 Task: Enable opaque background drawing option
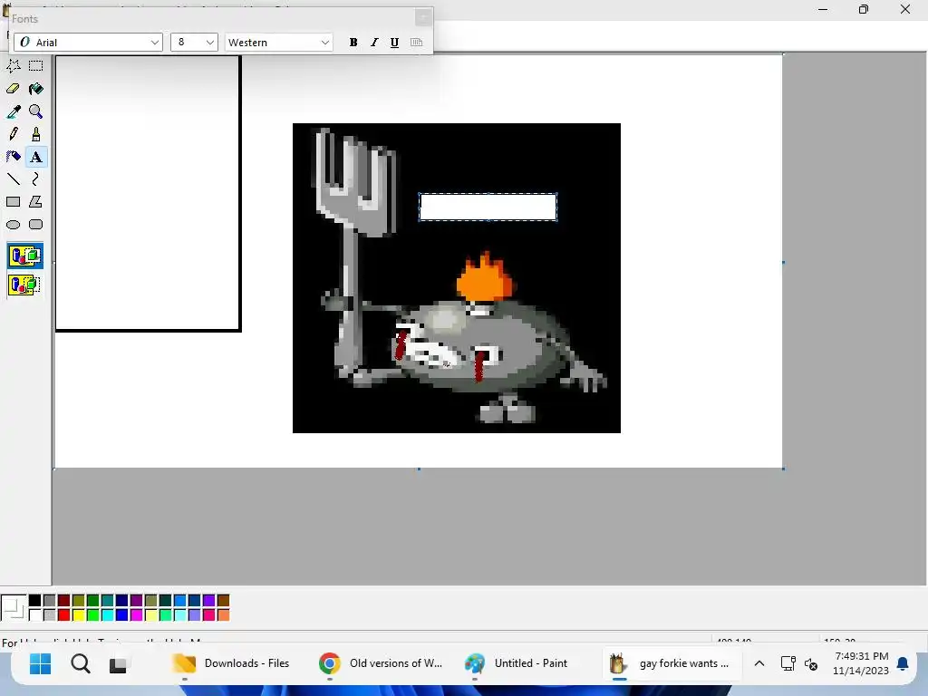24,256
